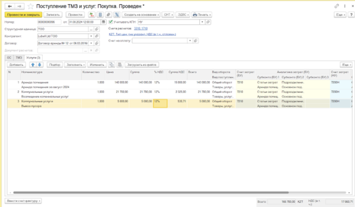Open the calendar picker for document date
Viewport: 355px width, 207px height.
pos(104,22)
